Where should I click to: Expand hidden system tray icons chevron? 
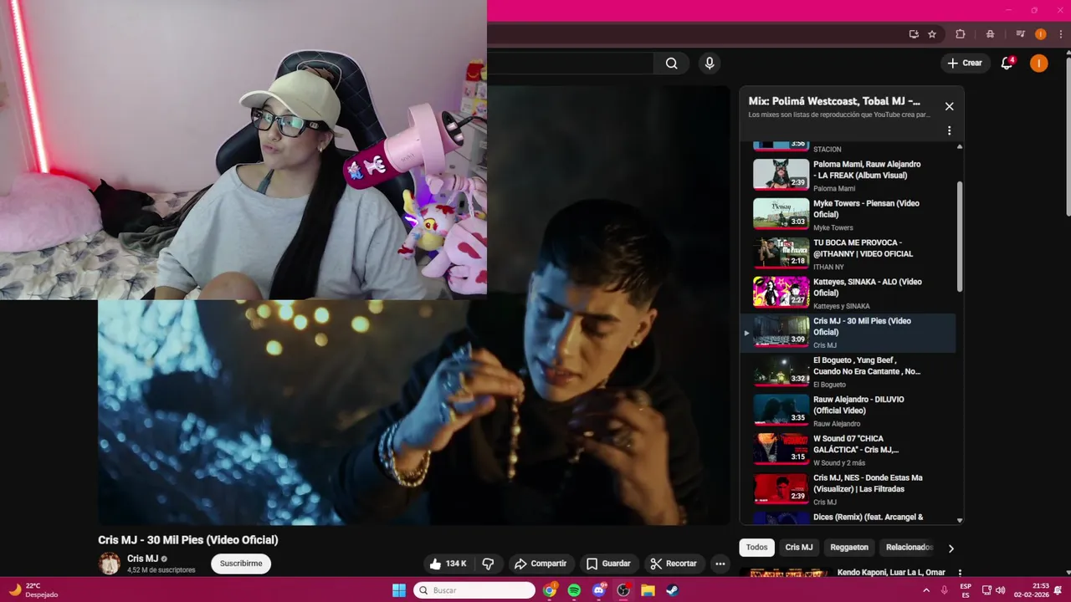tap(925, 590)
